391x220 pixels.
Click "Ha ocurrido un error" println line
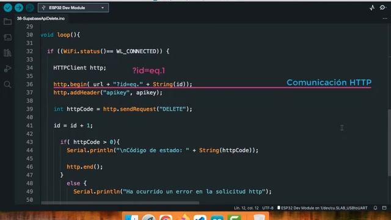click(172, 191)
